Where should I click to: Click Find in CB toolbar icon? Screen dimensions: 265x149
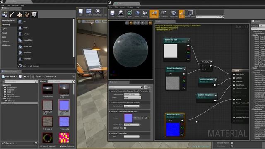pos(120,14)
